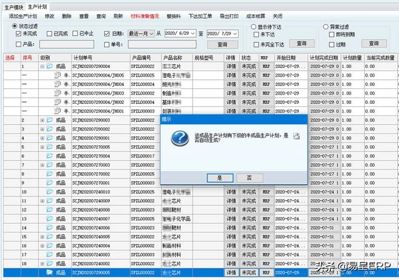Click the blue question mark icon in dialog
The height and width of the screenshot is (280, 399).
pos(179,138)
